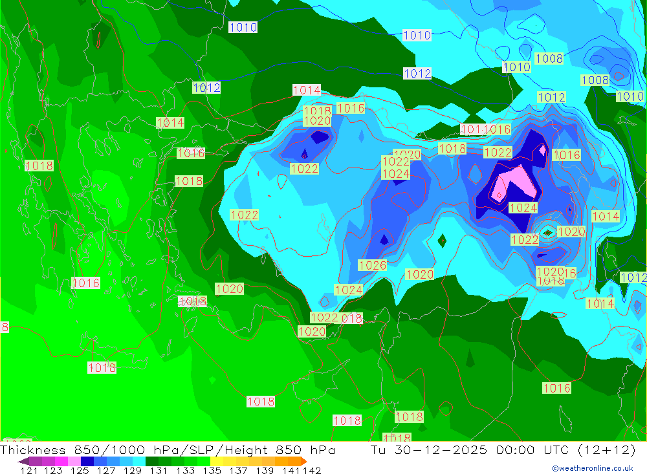
Task: Click legend value 133
Action: (x=185, y=470)
